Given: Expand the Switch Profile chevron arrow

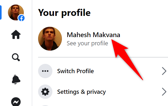Looking at the screenshot, I should pyautogui.click(x=164, y=71).
